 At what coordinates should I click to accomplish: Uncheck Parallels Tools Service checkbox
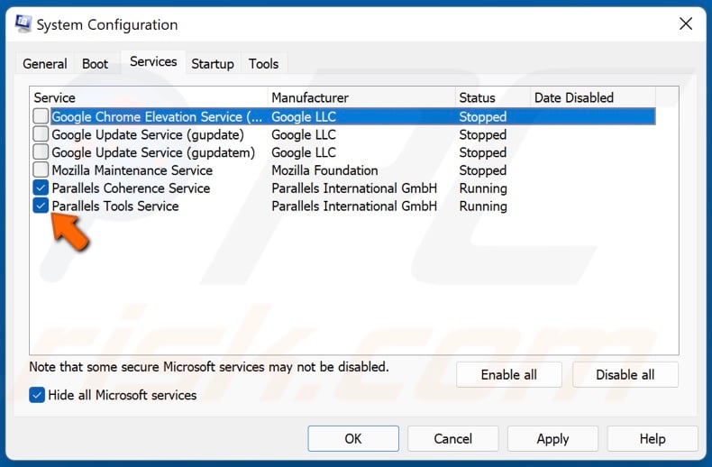click(41, 206)
